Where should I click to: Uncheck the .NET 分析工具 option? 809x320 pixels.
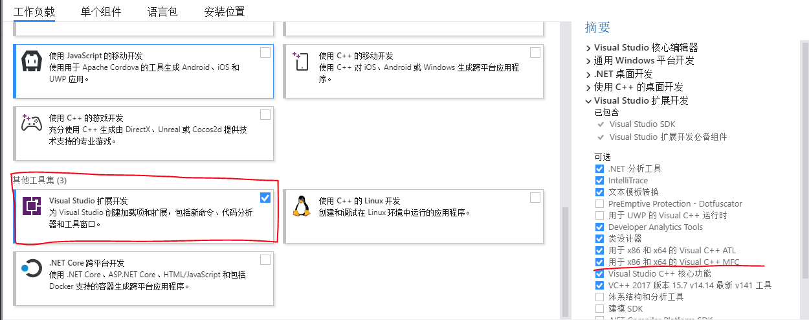(x=599, y=169)
